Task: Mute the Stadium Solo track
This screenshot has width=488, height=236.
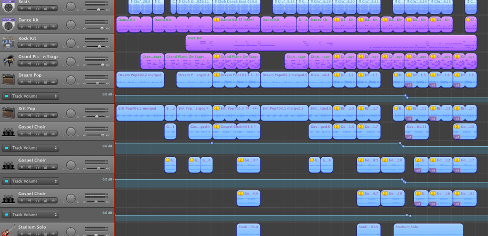Action: pos(29,234)
